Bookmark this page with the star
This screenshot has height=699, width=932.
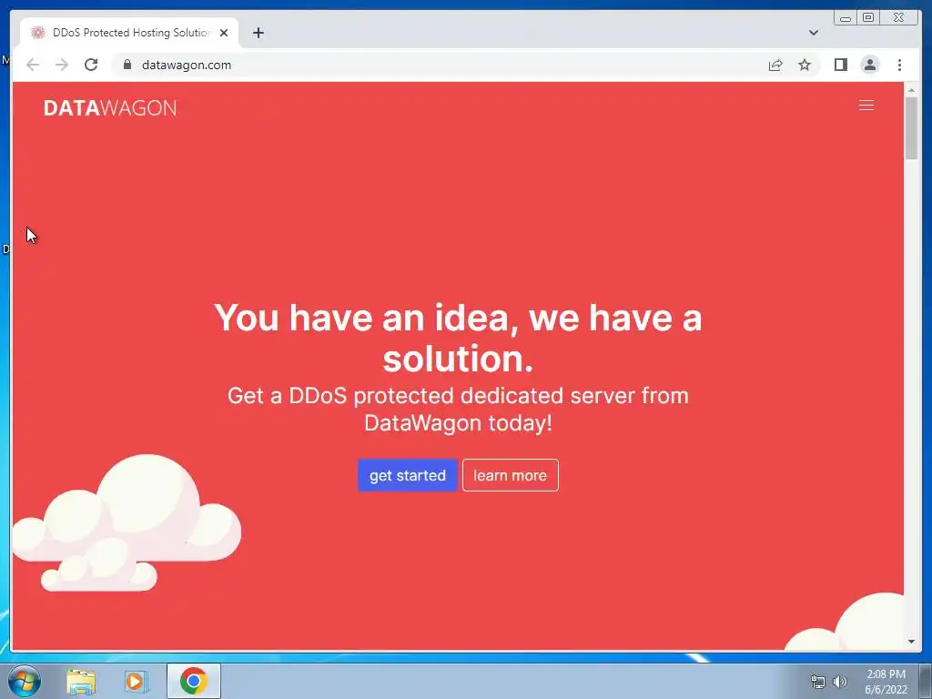point(805,65)
